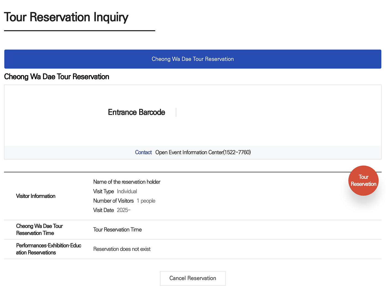Click the Cheong Wa Dae Tour Reservation section heading
The width and height of the screenshot is (386, 308).
[x=57, y=77]
